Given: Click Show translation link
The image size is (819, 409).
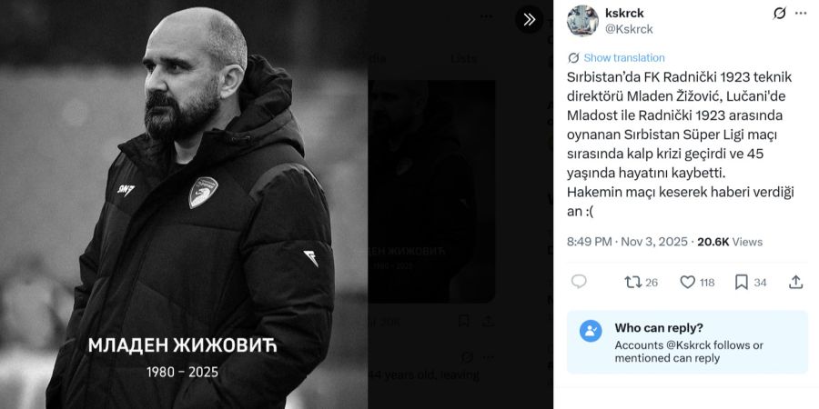Looking at the screenshot, I should pos(624,58).
